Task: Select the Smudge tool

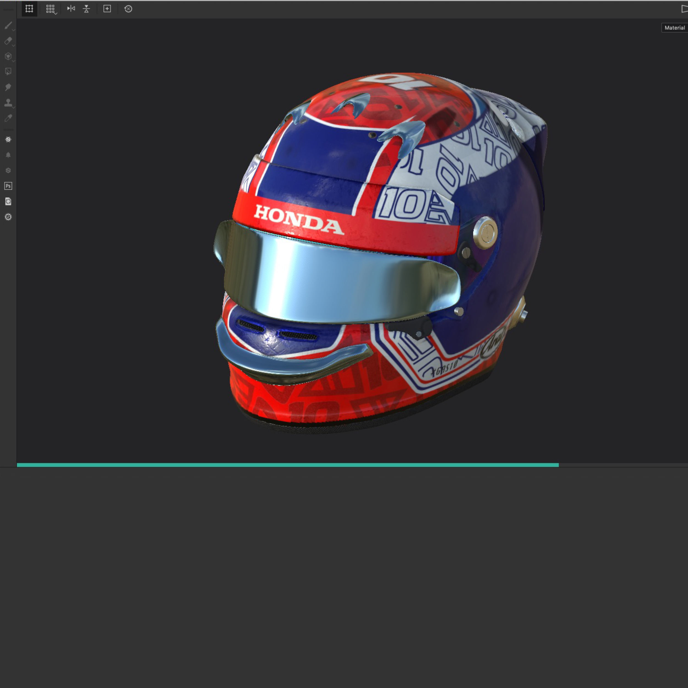Action: (x=8, y=87)
